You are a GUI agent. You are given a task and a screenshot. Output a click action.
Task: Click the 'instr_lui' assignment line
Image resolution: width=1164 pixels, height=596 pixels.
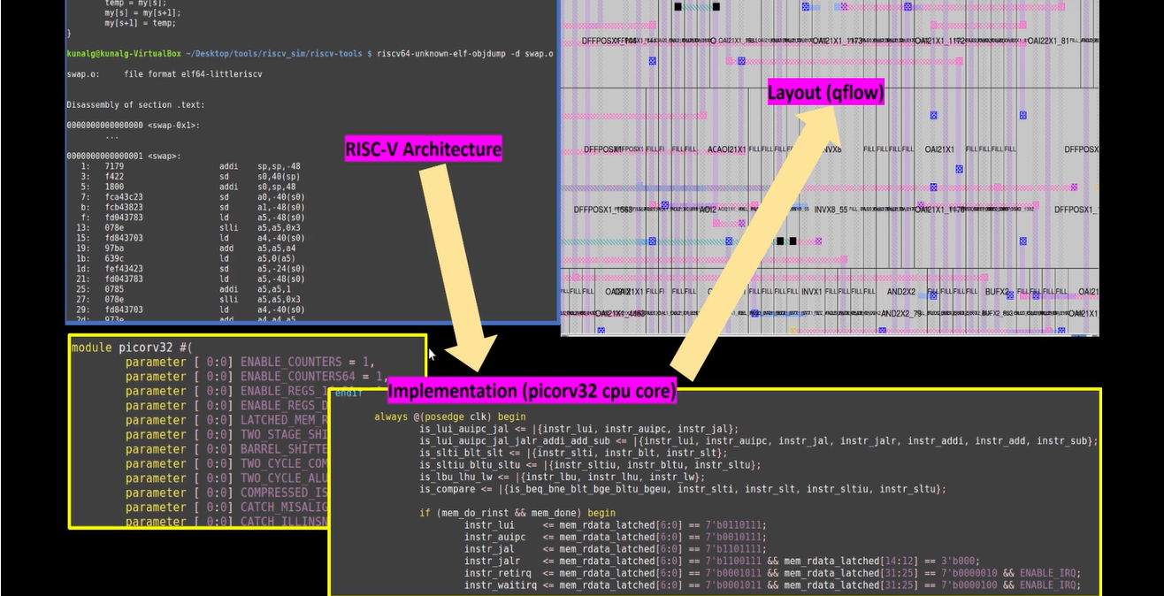click(x=616, y=524)
